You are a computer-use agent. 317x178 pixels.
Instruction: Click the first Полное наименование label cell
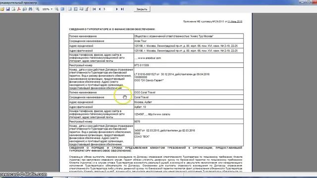101,36
